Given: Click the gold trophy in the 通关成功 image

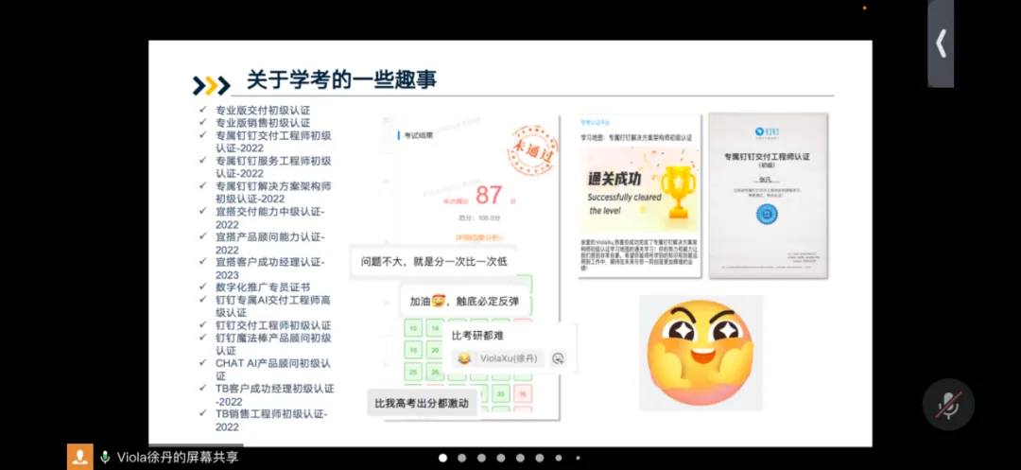Looking at the screenshot, I should (x=678, y=191).
